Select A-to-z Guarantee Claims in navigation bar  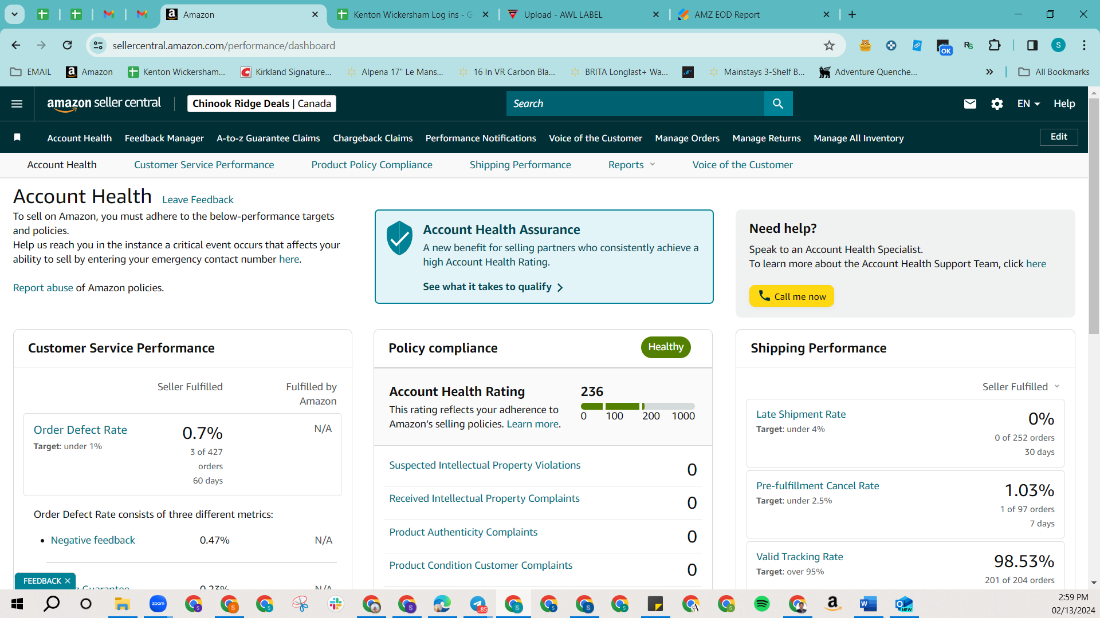pos(268,138)
